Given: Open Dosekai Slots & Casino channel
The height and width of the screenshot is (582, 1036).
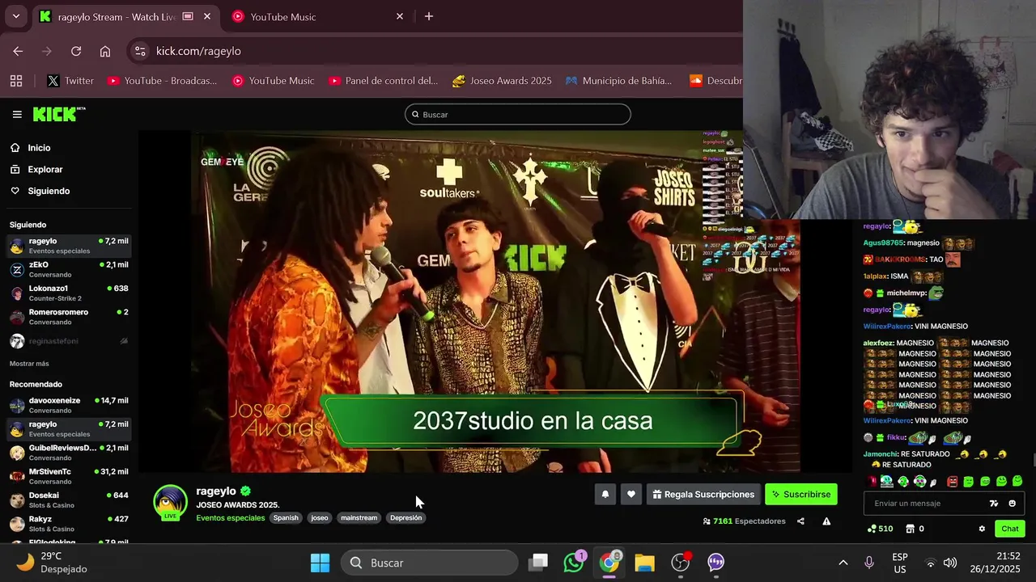Looking at the screenshot, I should tap(68, 500).
